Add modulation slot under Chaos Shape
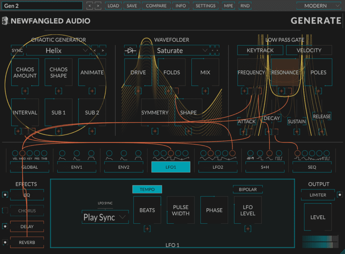Viewport: 345px width, 254px height. tap(58, 91)
